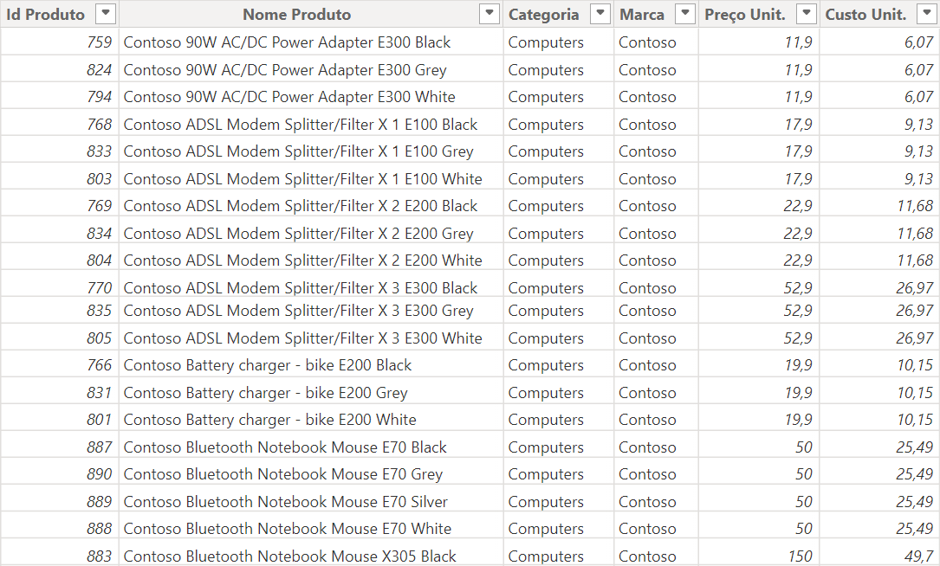
Task: Click the Preço Unit. header label
Action: coord(745,15)
